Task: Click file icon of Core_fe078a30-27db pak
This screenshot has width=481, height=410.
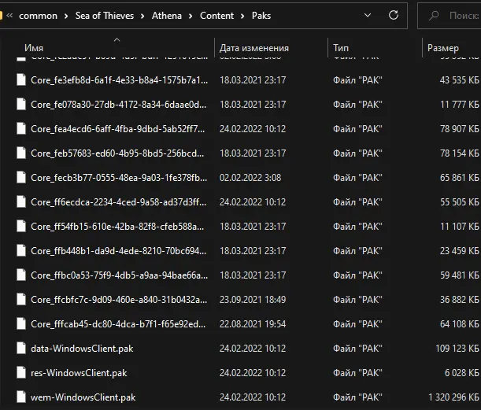Action: (21, 104)
